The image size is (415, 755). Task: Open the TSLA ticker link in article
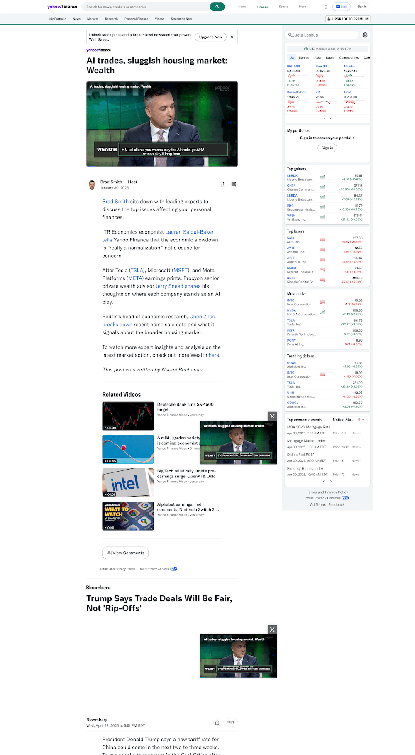(x=137, y=270)
